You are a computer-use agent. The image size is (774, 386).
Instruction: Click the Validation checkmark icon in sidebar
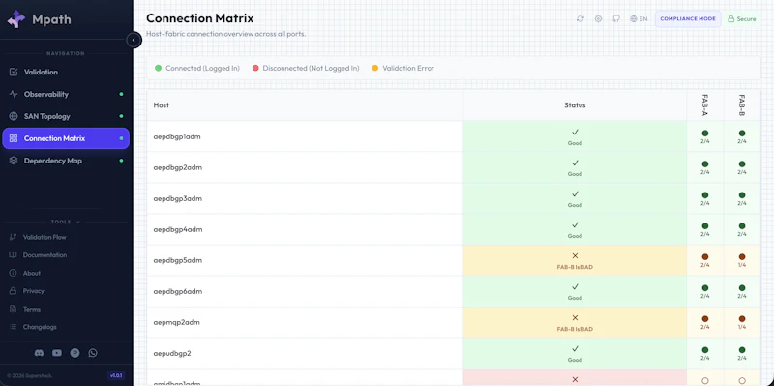coord(14,72)
